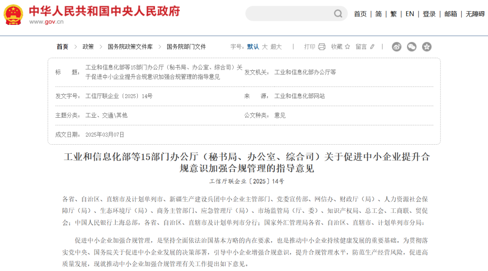
Task: Share the article via the WeChat icon
Action: click(x=411, y=46)
